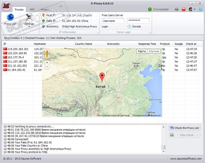Click check time 12:46:26
This screenshot has height=163, width=205.
coord(192,53)
